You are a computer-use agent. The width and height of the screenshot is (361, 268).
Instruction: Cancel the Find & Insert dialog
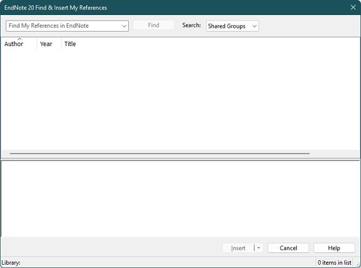[288, 248]
